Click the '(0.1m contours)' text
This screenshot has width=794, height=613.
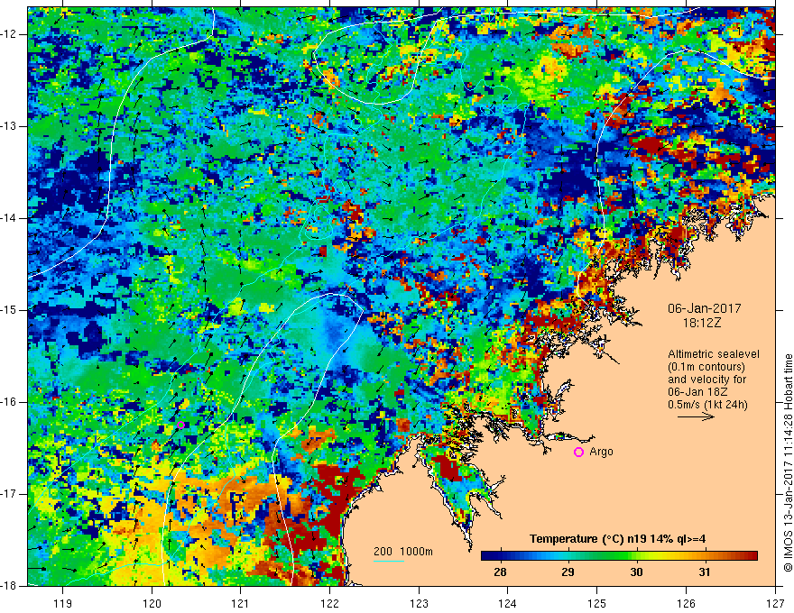pos(706,367)
